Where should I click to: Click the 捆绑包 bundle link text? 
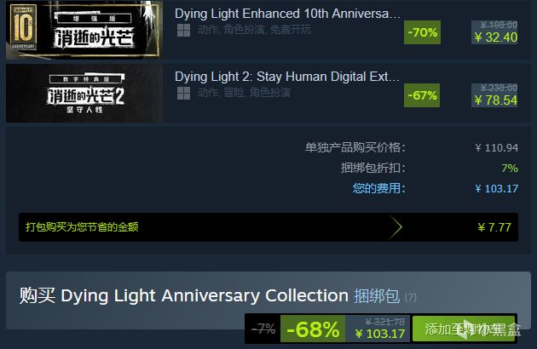point(377,296)
